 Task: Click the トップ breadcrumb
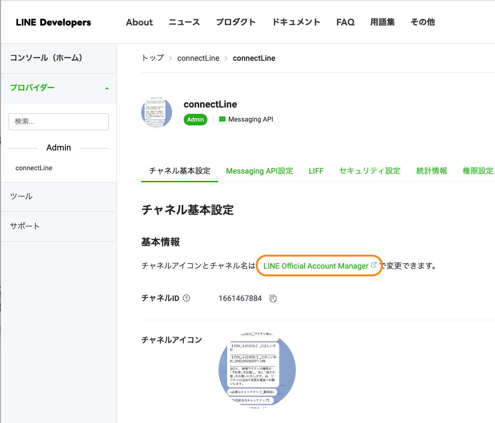tap(153, 58)
